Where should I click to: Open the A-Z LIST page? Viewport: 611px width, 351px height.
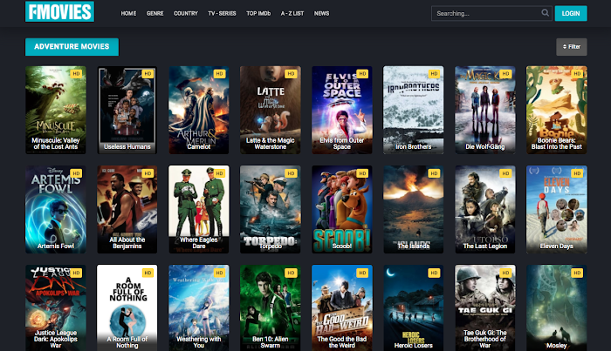(292, 13)
